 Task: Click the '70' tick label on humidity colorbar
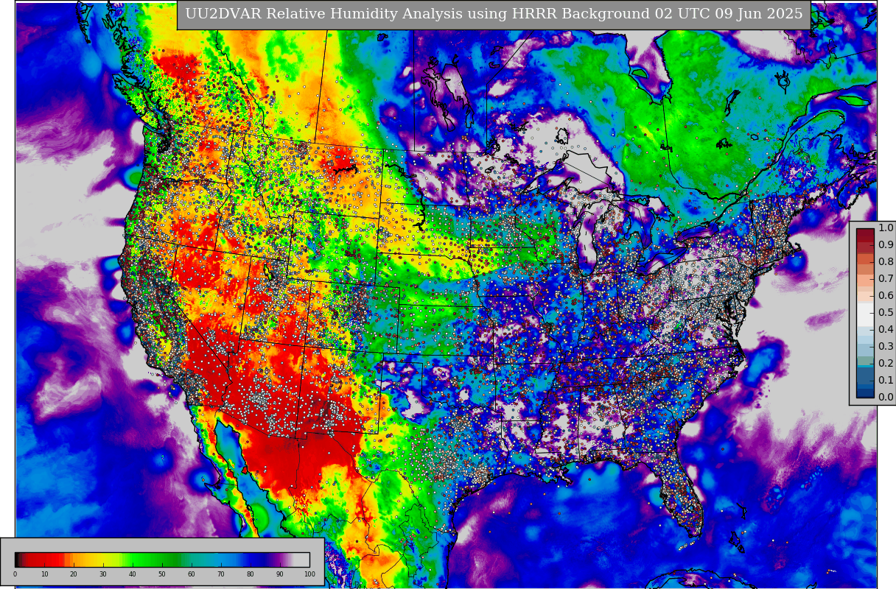click(x=221, y=574)
